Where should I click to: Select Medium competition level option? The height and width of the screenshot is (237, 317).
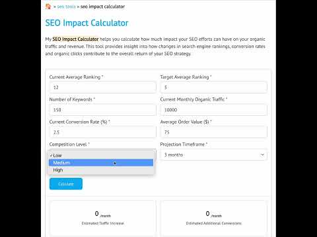[x=101, y=163]
